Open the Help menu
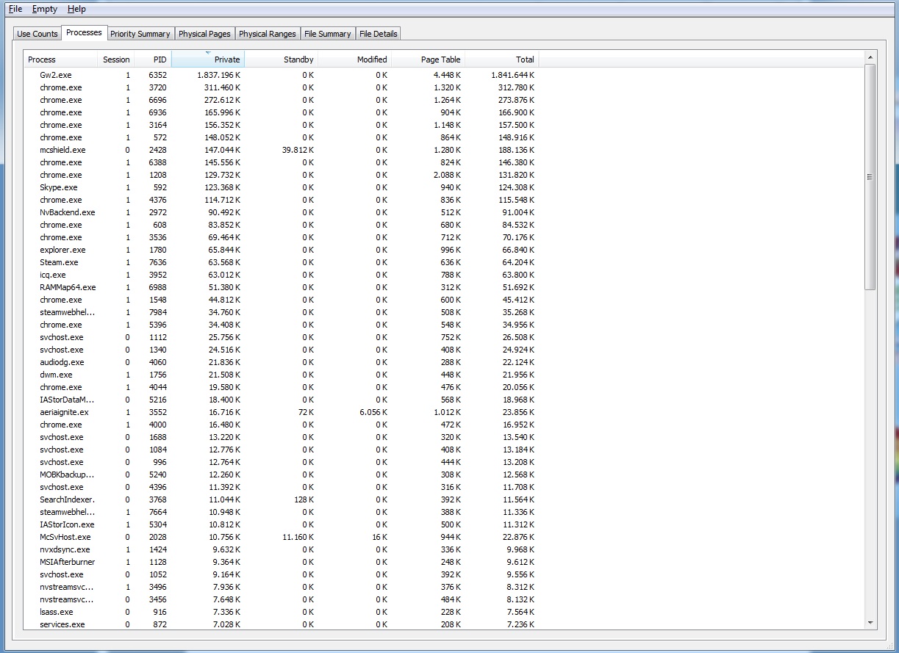This screenshot has width=899, height=653. pyautogui.click(x=76, y=9)
